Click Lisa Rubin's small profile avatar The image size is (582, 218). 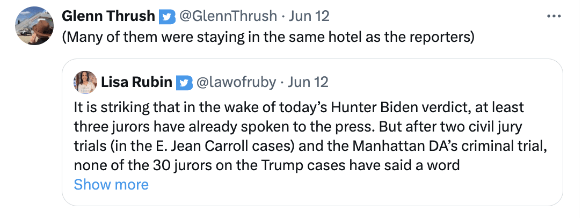(85, 82)
